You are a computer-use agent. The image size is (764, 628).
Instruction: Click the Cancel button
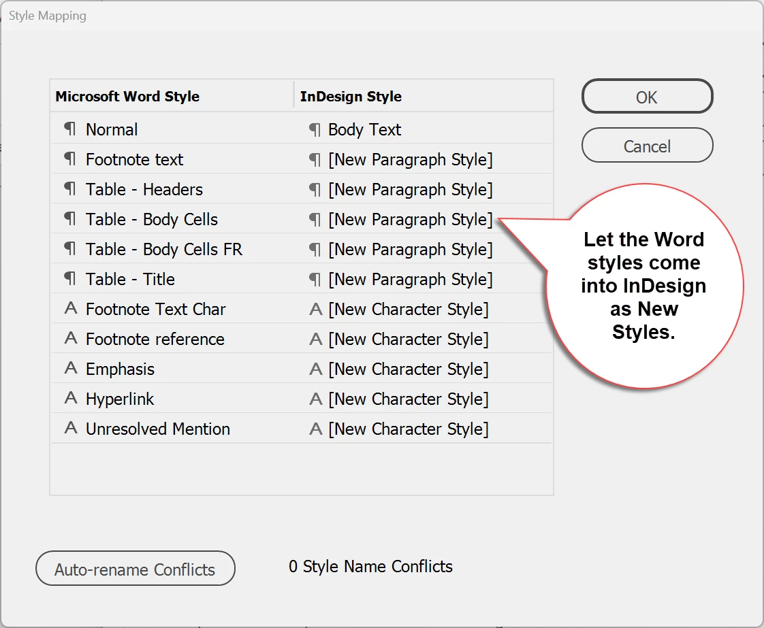[647, 146]
